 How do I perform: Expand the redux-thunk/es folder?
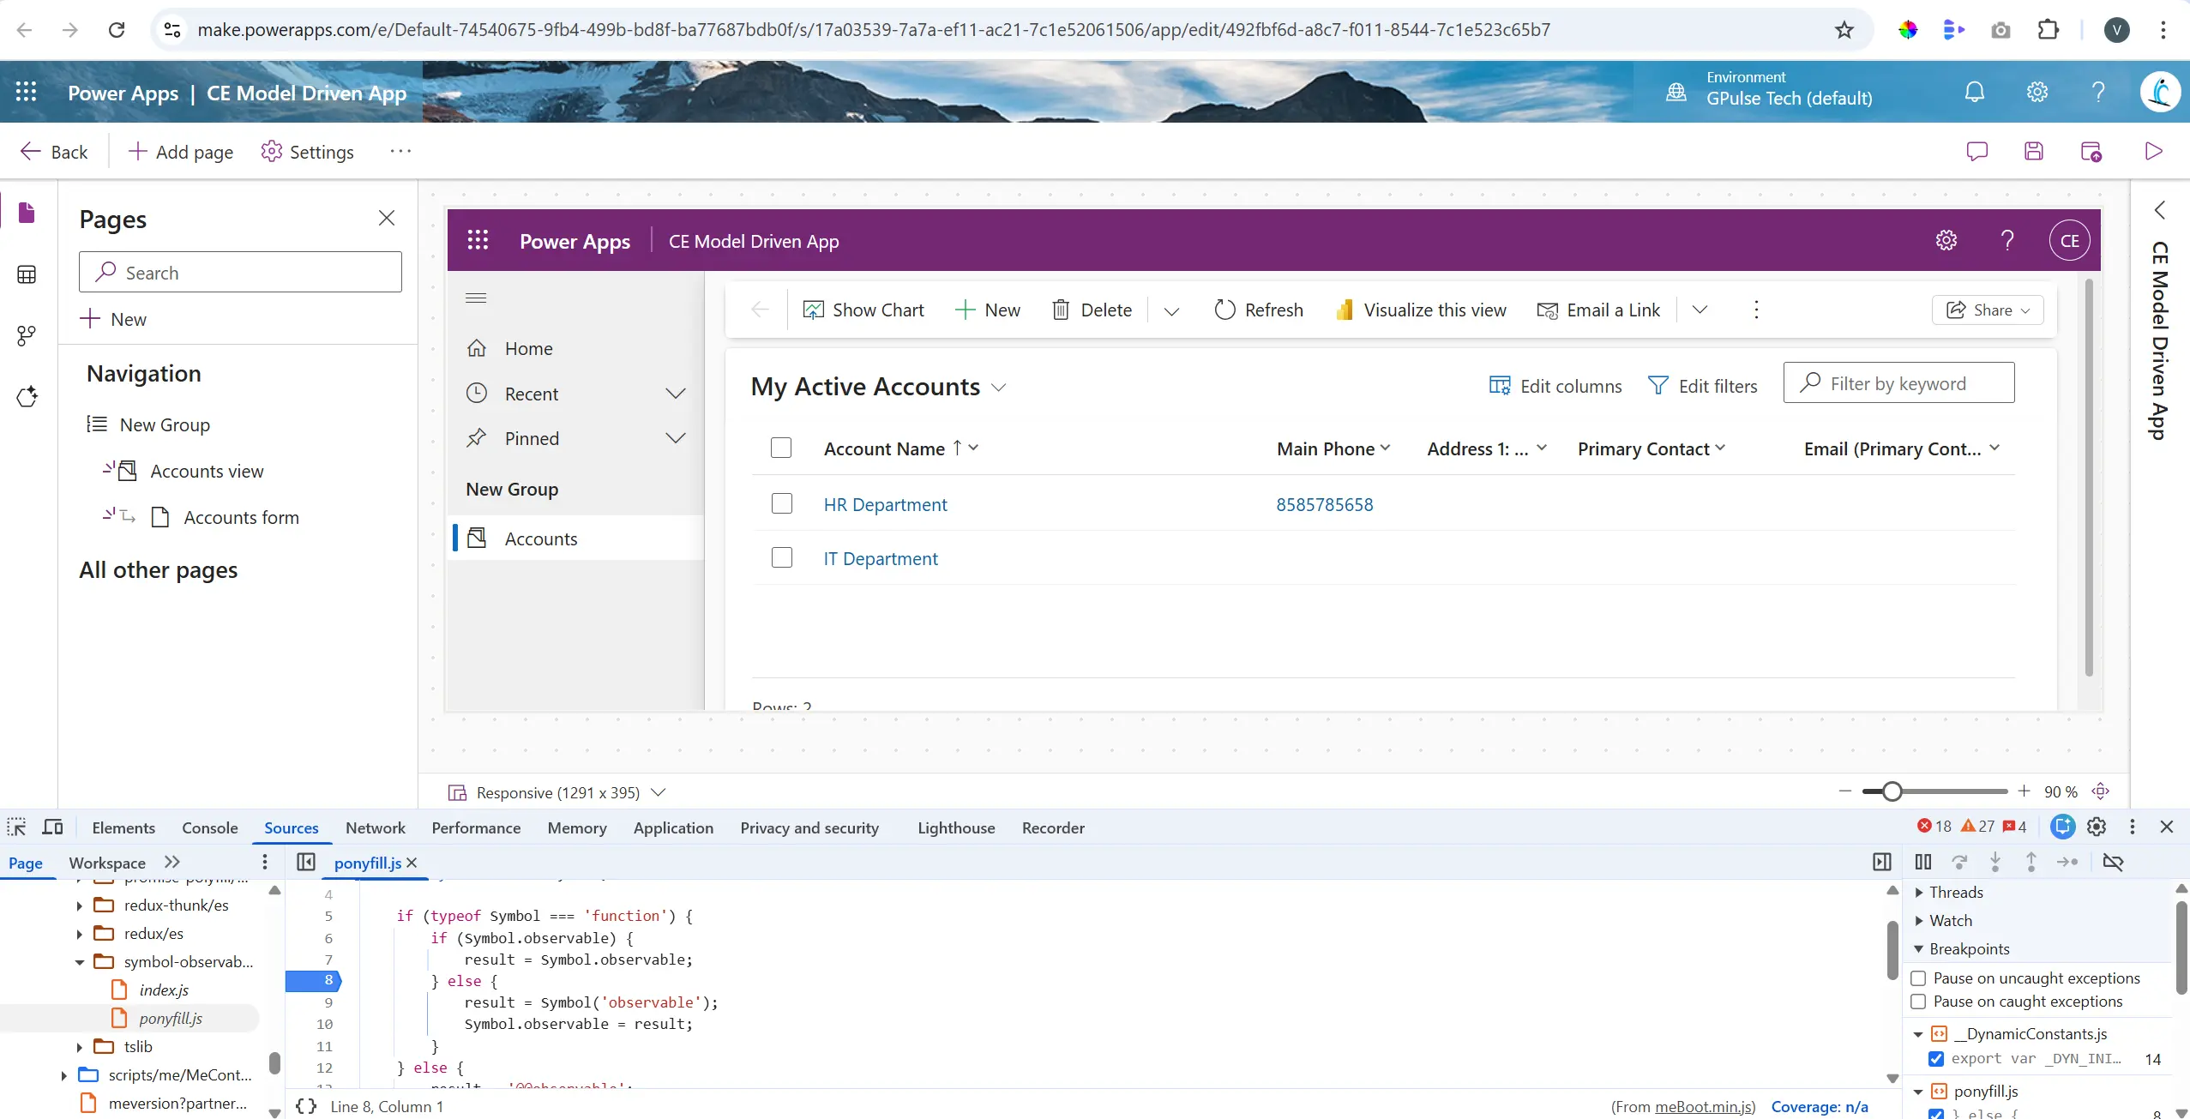pyautogui.click(x=80, y=905)
